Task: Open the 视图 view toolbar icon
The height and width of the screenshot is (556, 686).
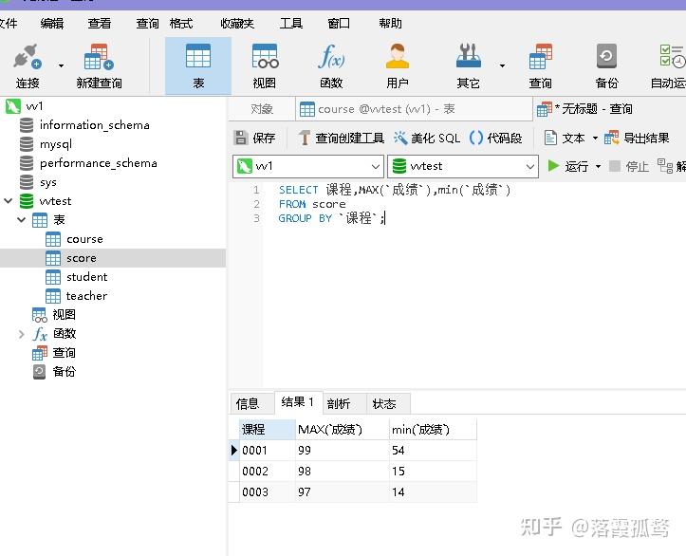Action: (265, 65)
